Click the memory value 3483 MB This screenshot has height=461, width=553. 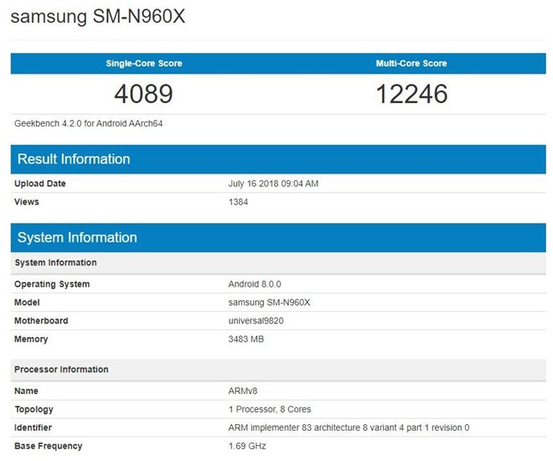click(x=245, y=339)
